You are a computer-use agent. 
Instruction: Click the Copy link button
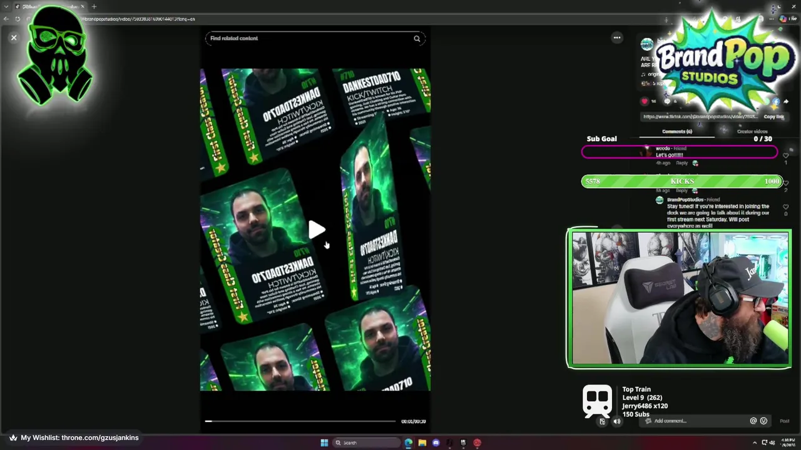pos(773,117)
